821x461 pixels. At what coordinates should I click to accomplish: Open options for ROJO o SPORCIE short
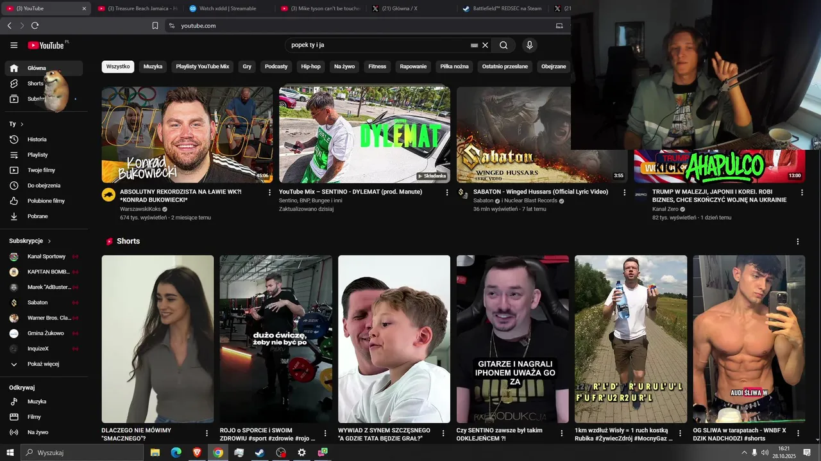325,433
